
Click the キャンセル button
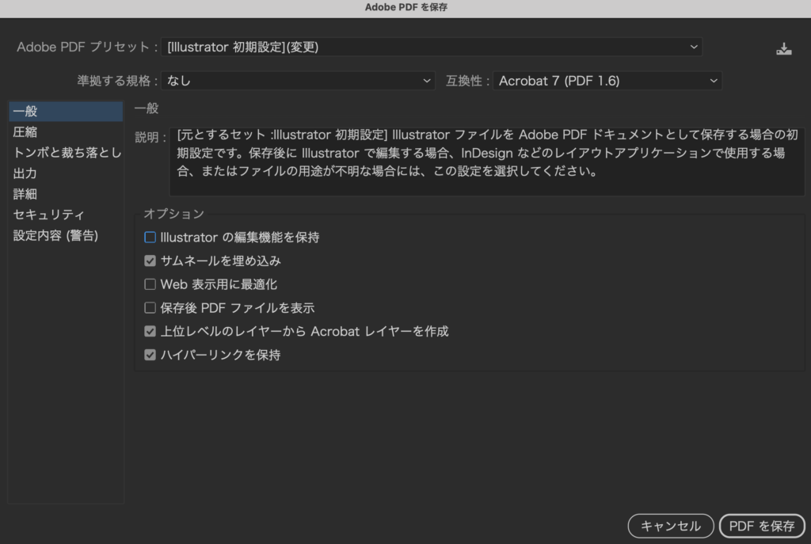pos(671,526)
